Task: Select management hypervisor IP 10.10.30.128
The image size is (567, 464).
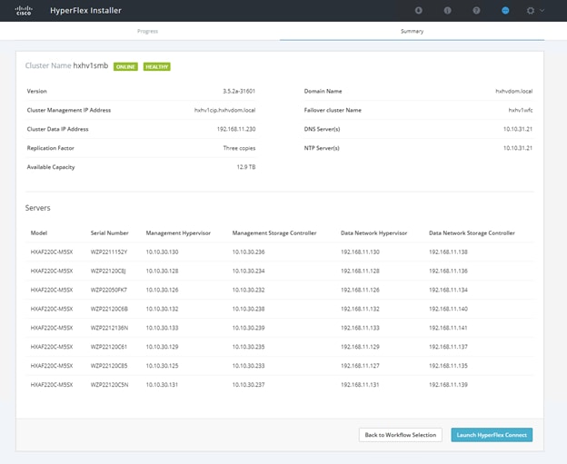Action: click(x=162, y=271)
